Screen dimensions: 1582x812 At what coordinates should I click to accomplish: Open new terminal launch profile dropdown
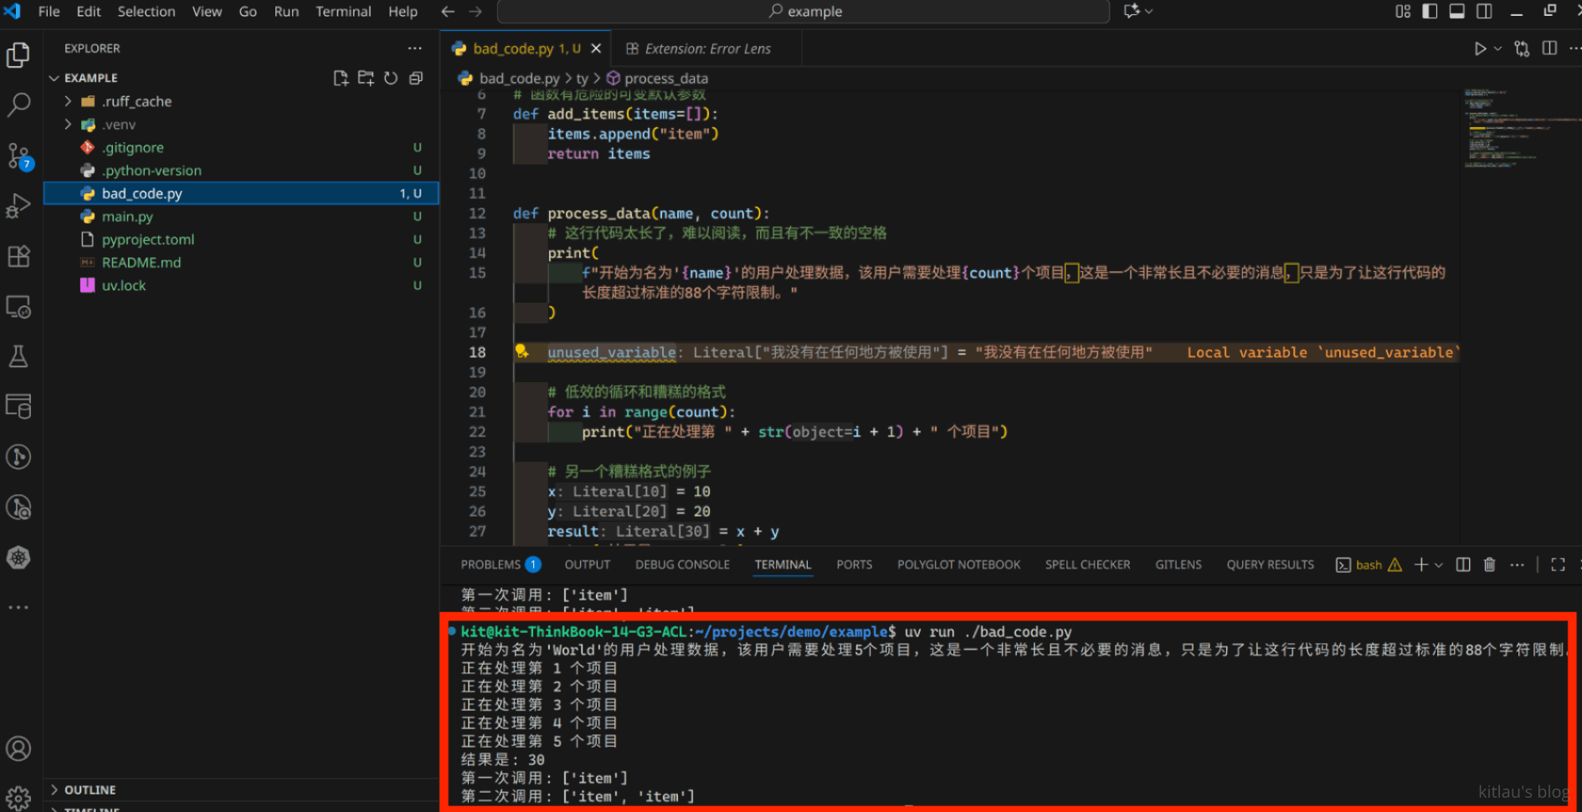tap(1439, 564)
